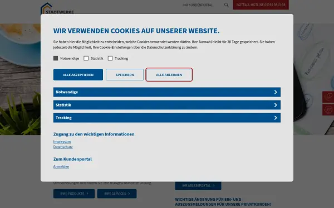Click the Wichtige Änderung headline text
The height and width of the screenshot is (208, 334).
click(223, 202)
